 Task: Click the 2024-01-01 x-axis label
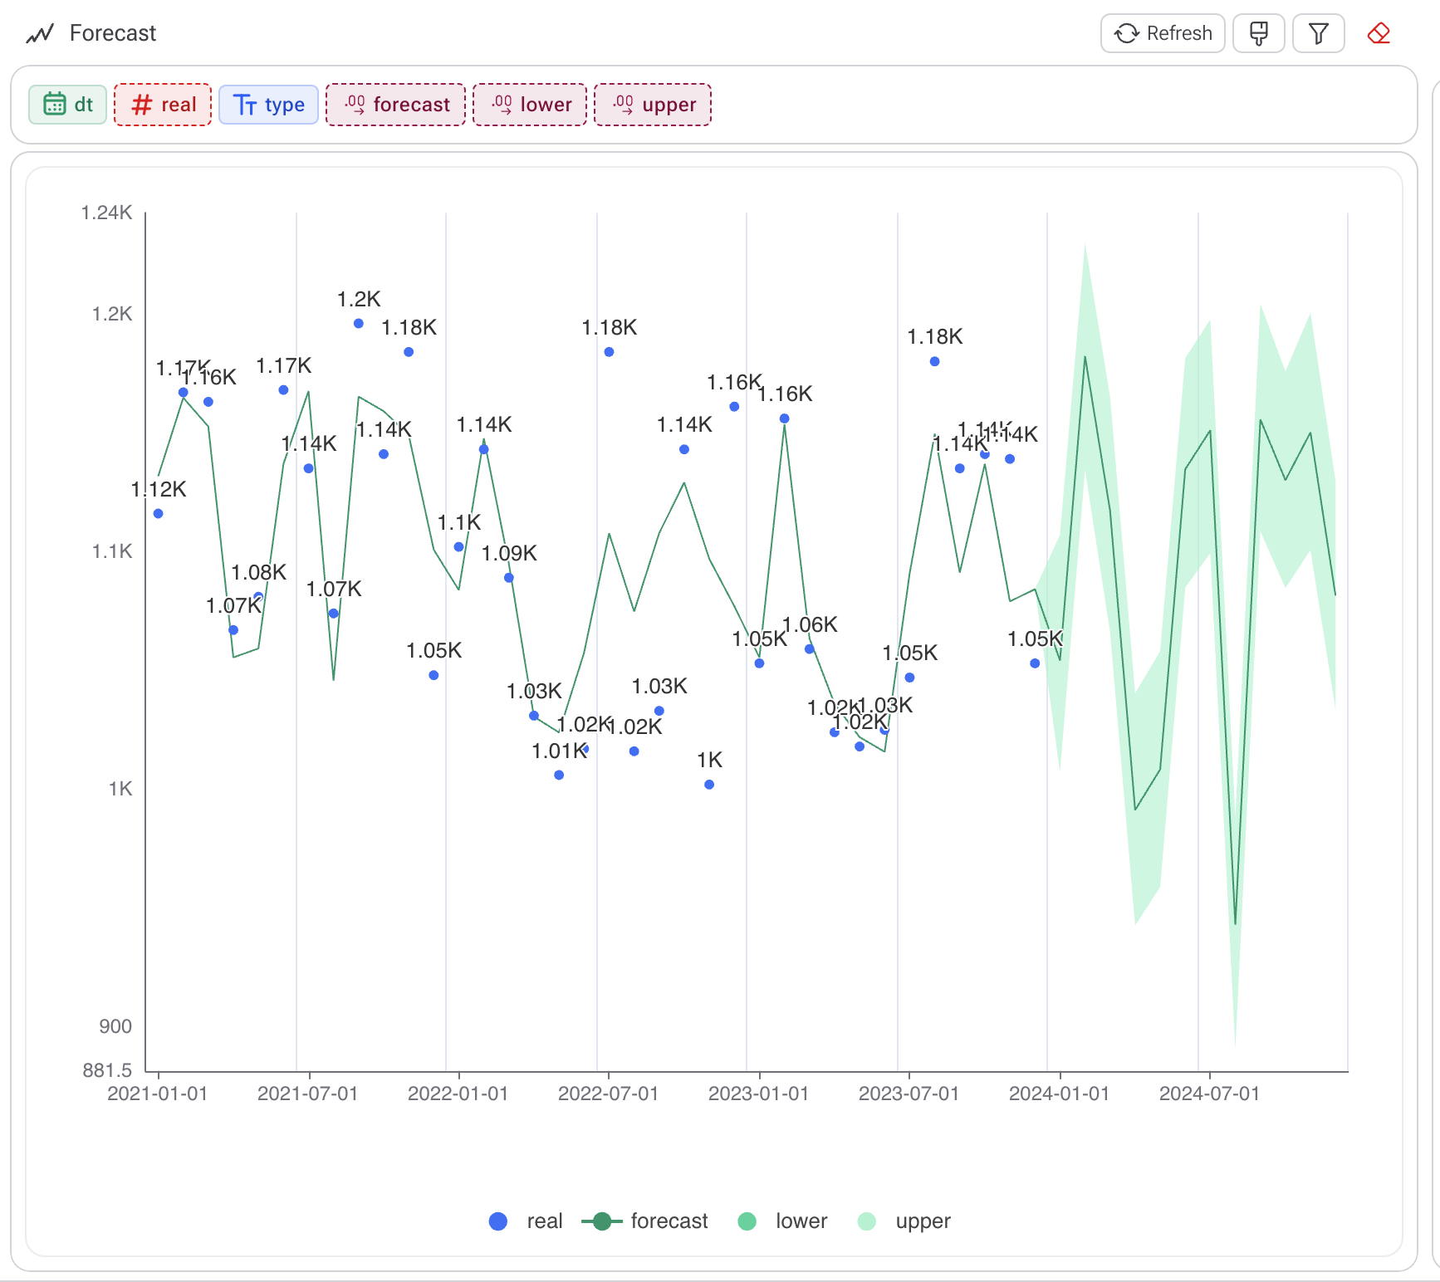[x=1059, y=1094]
